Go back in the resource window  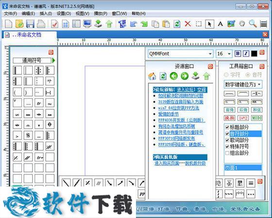click(x=174, y=76)
